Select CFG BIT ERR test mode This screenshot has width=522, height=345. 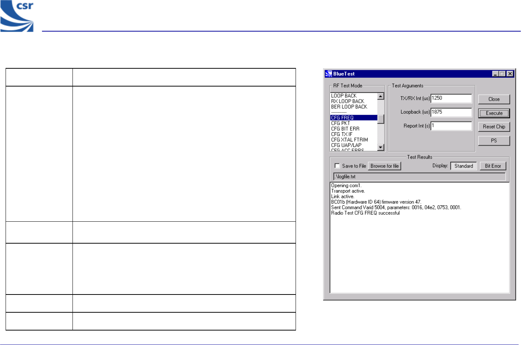click(345, 129)
